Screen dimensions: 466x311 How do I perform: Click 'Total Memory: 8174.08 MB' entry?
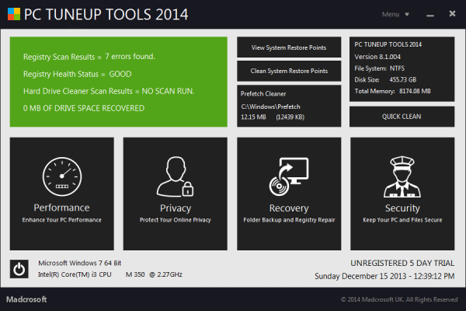tap(392, 91)
